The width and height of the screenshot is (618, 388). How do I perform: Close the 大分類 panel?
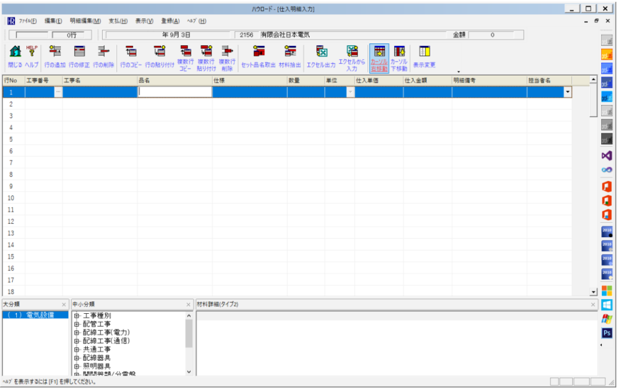pos(64,305)
